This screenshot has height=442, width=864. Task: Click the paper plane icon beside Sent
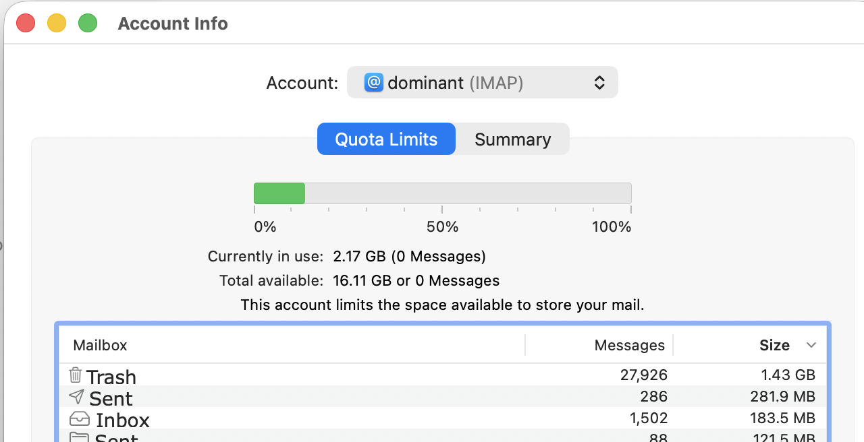coord(77,397)
